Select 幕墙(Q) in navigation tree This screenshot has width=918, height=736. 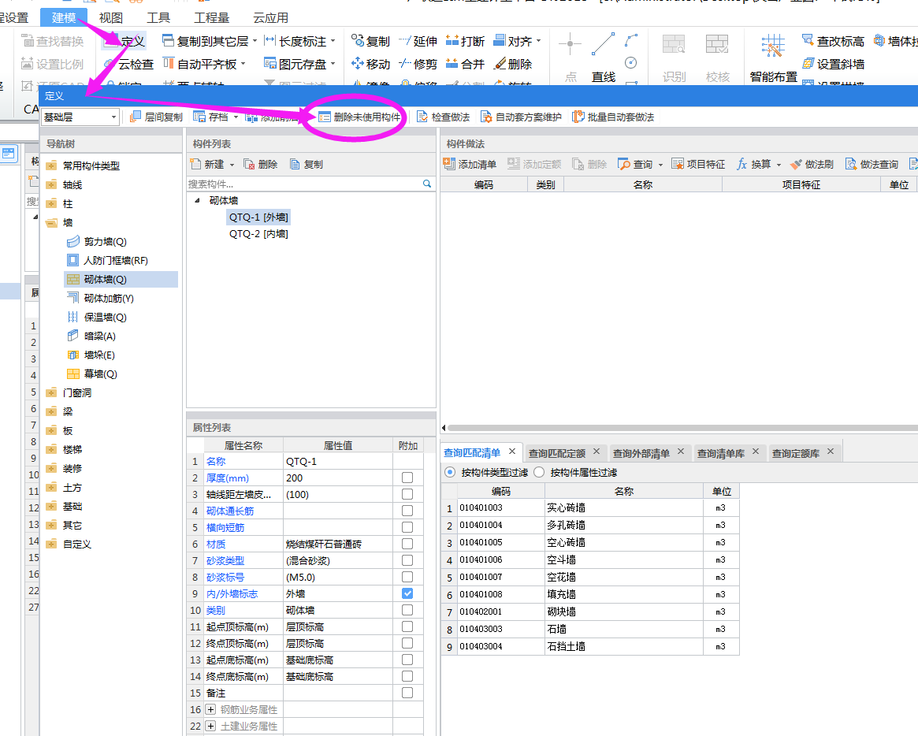click(x=100, y=374)
